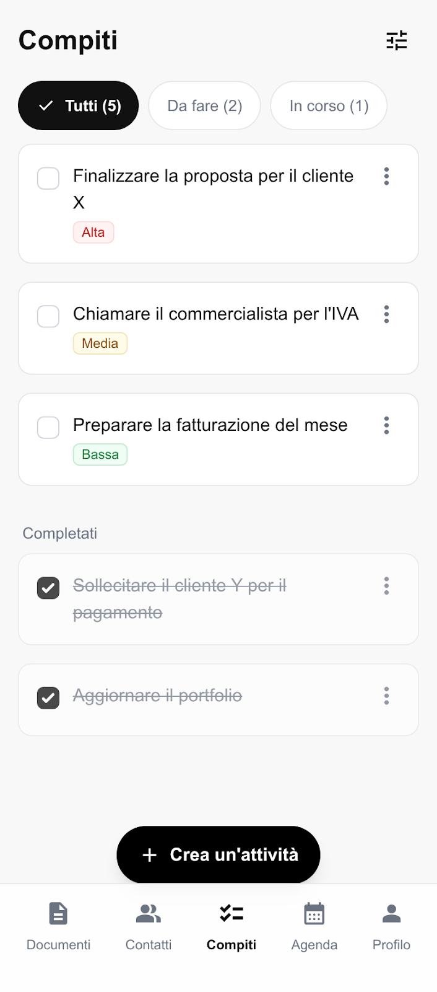The image size is (437, 992).
Task: Open the three-dot menu on the IVA task
Action: click(x=386, y=315)
